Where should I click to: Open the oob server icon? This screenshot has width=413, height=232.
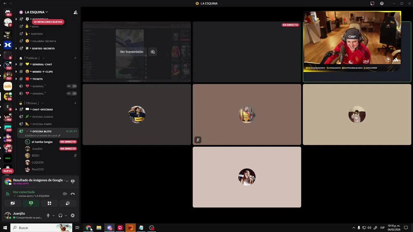pyautogui.click(x=8, y=86)
